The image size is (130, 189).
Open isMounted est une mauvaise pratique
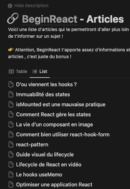(x=61, y=104)
